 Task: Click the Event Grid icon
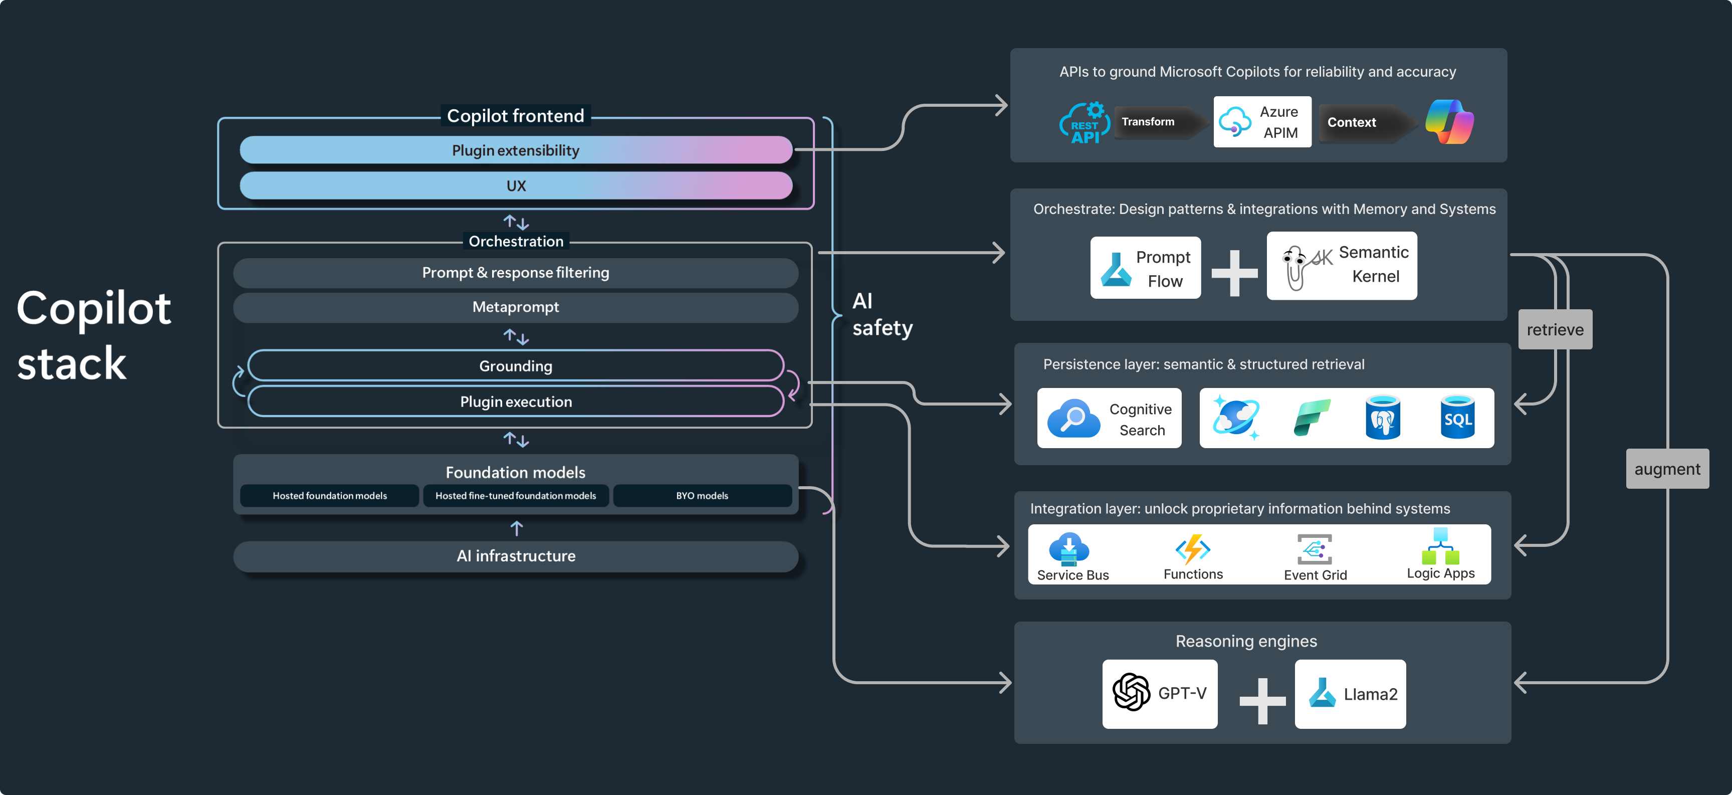coord(1314,549)
